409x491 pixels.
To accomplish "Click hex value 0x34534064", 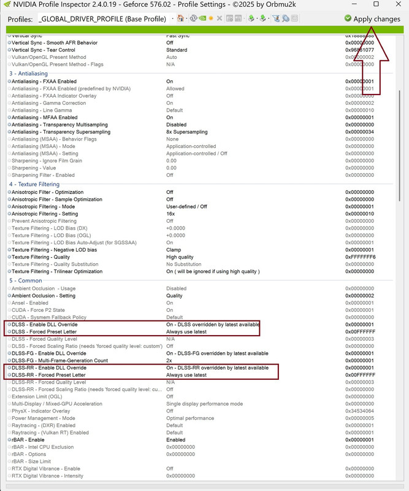I will [360, 411].
